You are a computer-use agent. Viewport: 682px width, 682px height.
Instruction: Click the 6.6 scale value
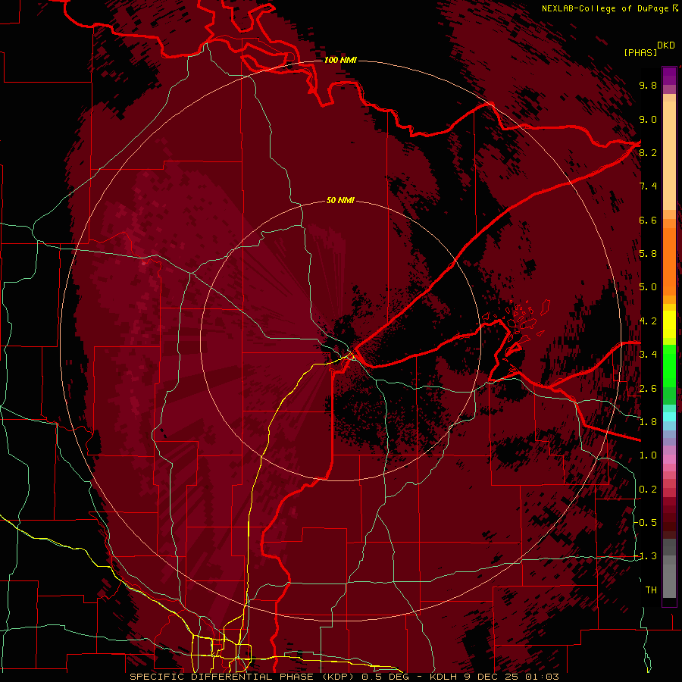point(648,220)
